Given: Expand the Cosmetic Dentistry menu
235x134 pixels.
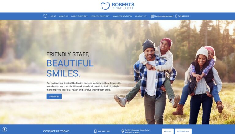Looking at the screenshot, I should tap(100, 16).
